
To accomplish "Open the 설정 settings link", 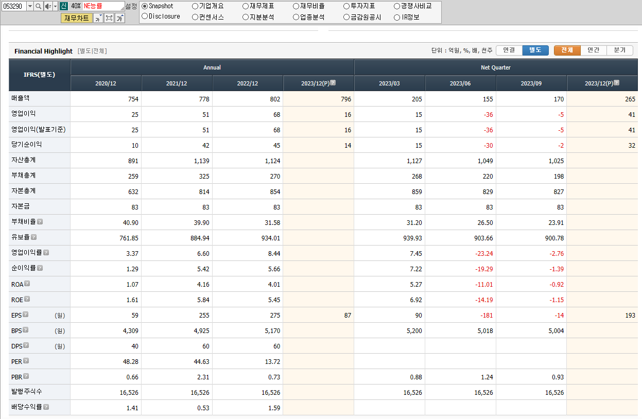I will (131, 6).
